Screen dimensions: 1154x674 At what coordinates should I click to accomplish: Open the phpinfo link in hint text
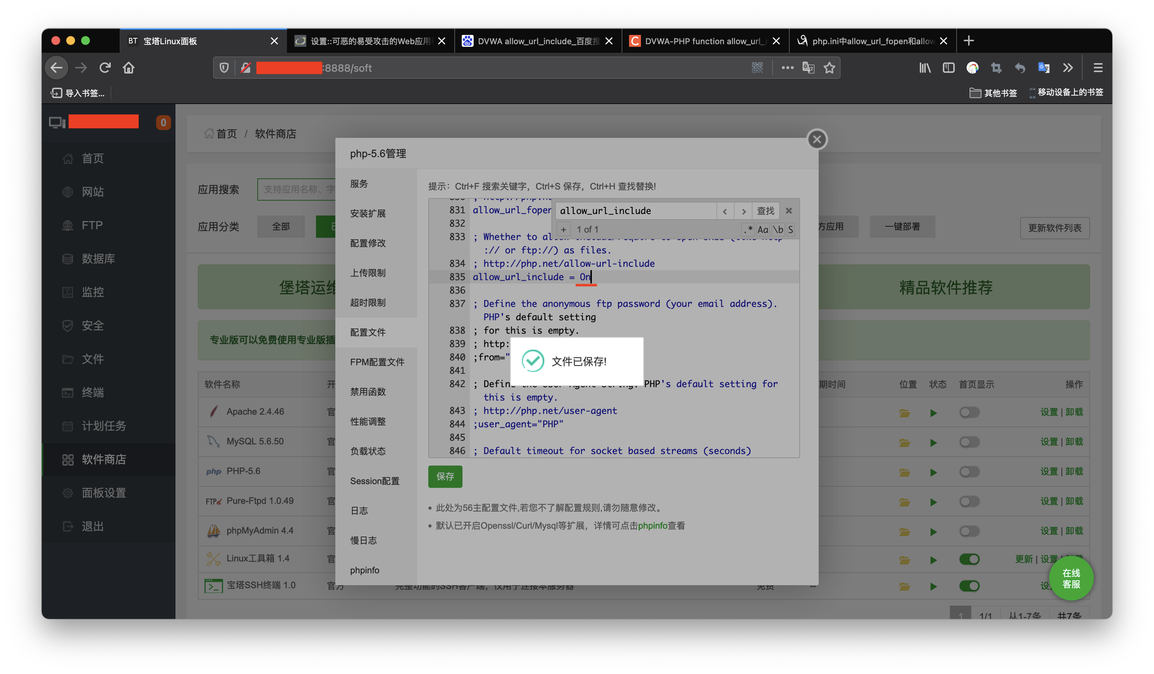pos(652,525)
